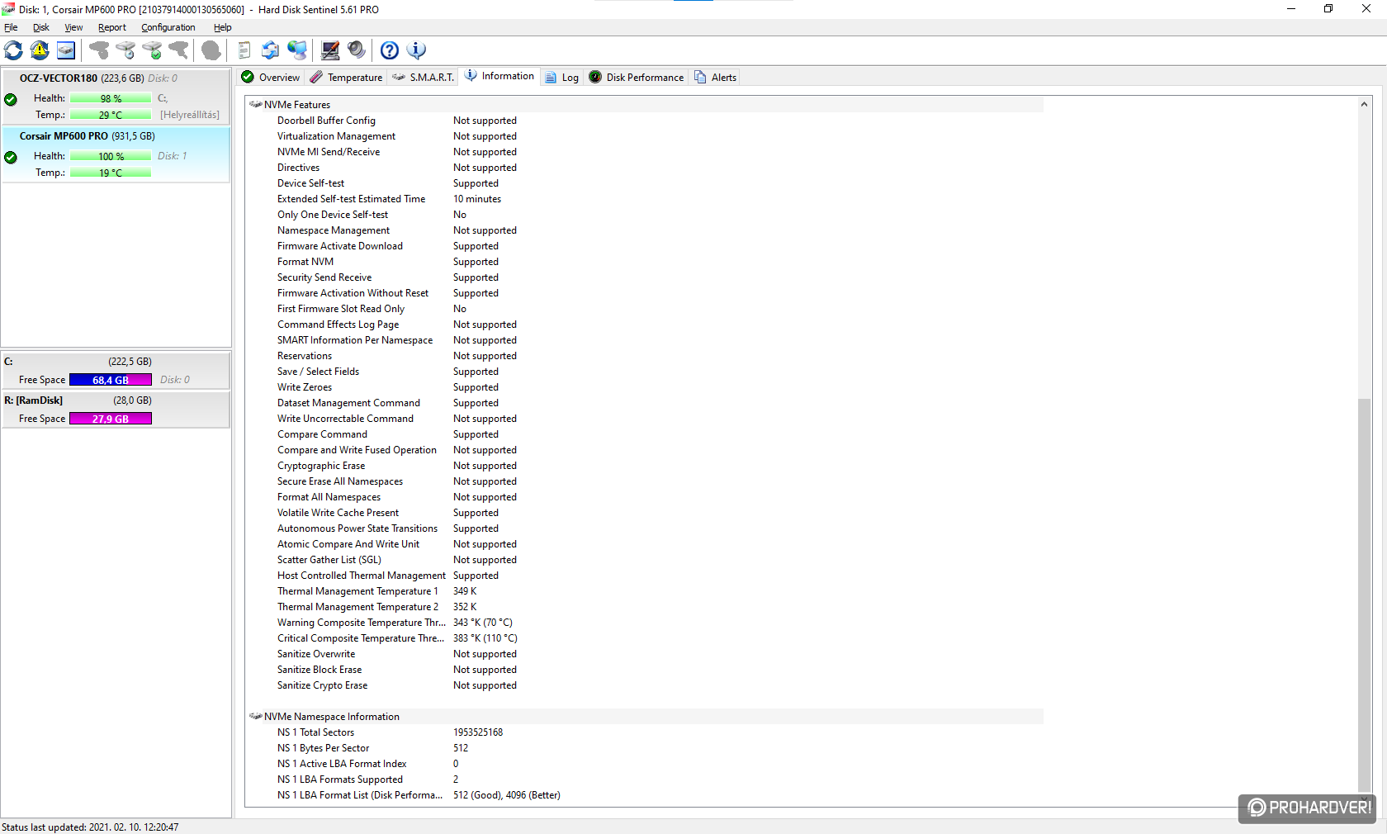Viewport: 1387px width, 834px height.
Task: Select the Information tab
Action: coord(499,76)
